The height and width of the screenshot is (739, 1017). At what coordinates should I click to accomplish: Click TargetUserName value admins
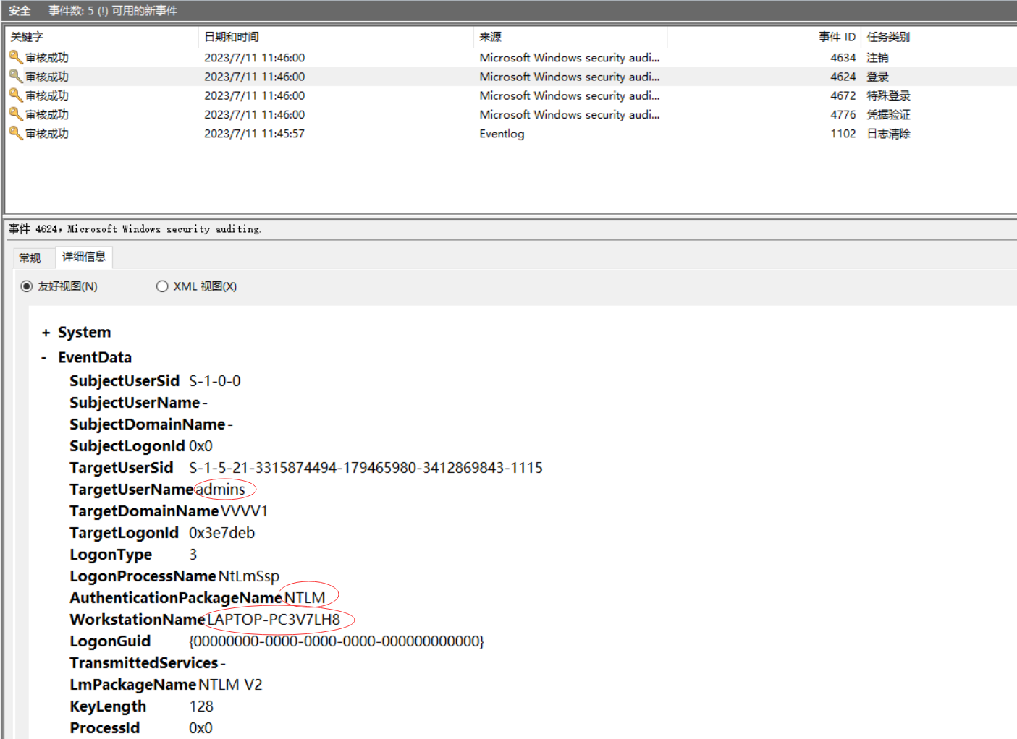[x=221, y=490]
